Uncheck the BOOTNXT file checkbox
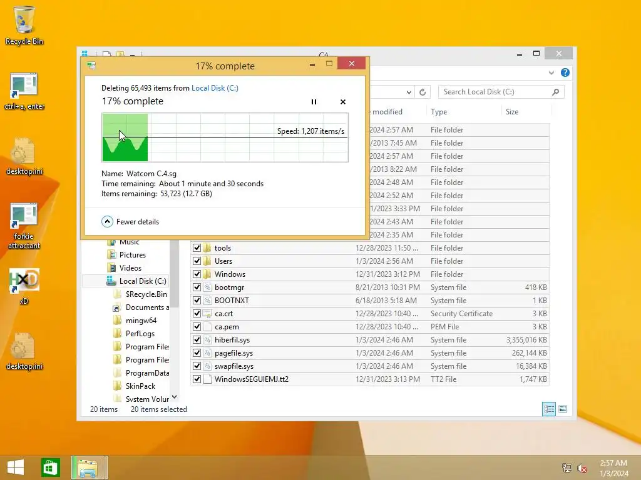641x480 pixels. pos(197,300)
